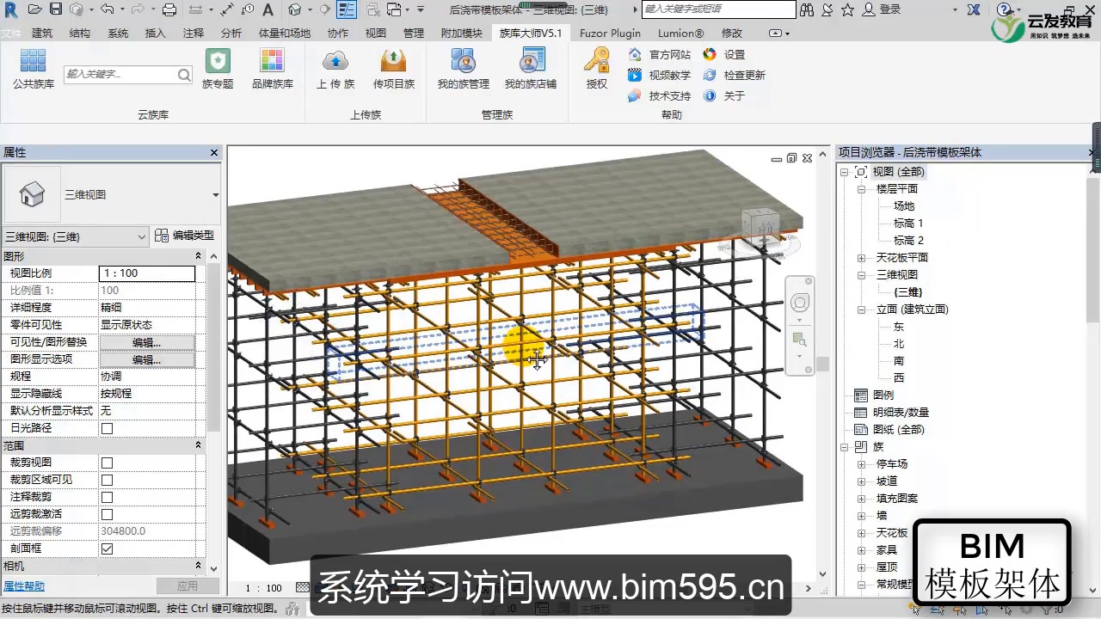Uncheck the 剖面框 section box checkbox

pyautogui.click(x=107, y=549)
